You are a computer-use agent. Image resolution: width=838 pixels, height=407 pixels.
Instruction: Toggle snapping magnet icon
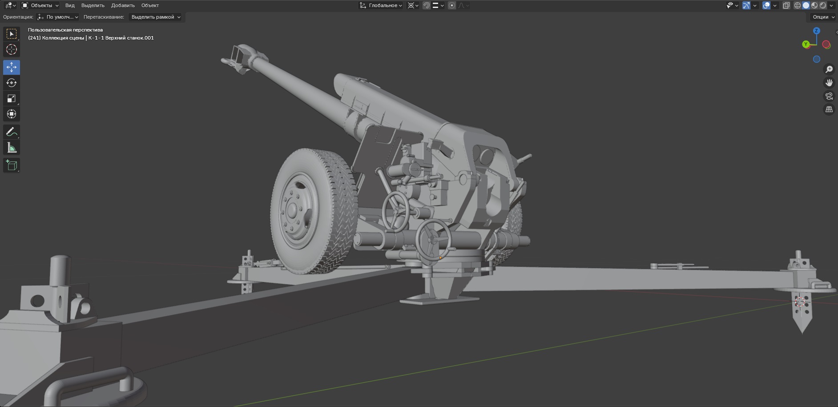(426, 5)
